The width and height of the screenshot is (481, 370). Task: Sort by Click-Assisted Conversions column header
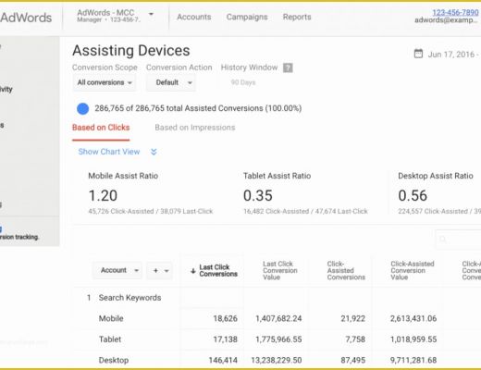346,270
